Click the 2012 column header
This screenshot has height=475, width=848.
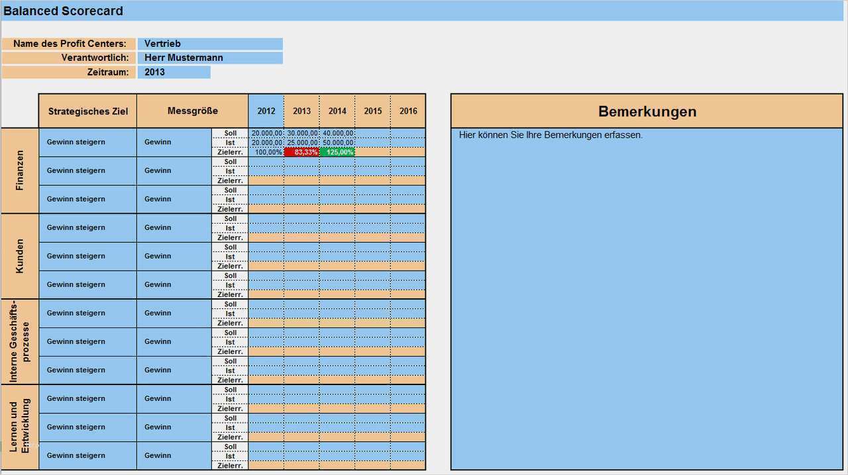click(266, 110)
